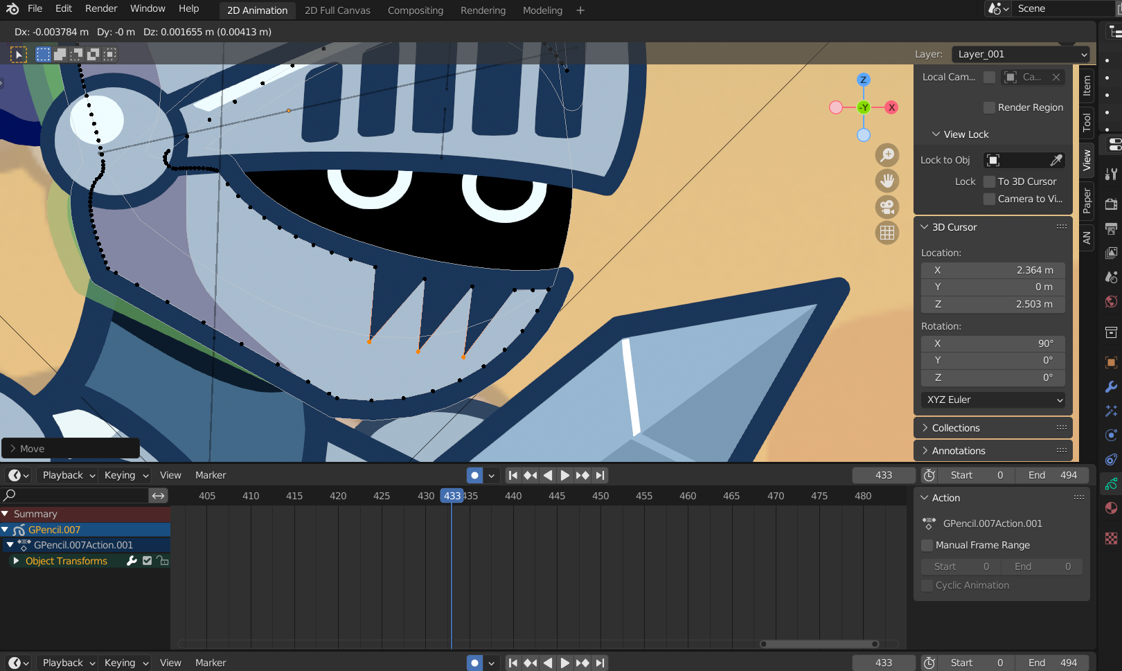This screenshot has width=1122, height=671.
Task: Toggle the Local Camera checkbox
Action: pos(989,77)
